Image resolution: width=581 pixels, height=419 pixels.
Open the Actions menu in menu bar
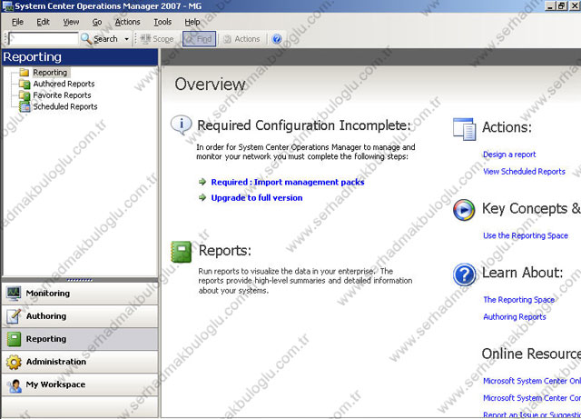(x=127, y=22)
